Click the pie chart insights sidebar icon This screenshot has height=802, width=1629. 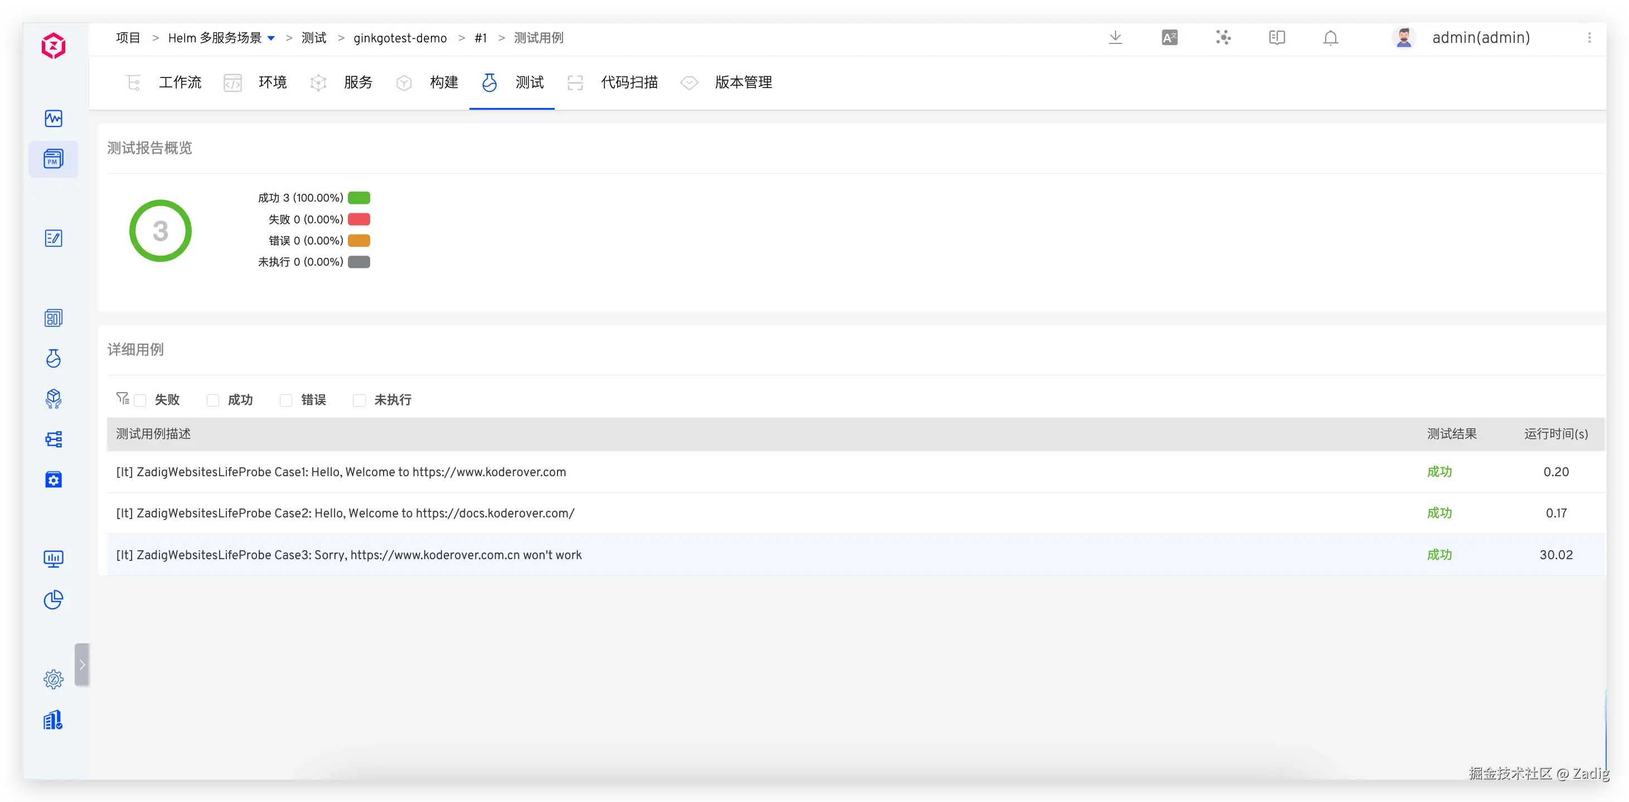pos(54,600)
